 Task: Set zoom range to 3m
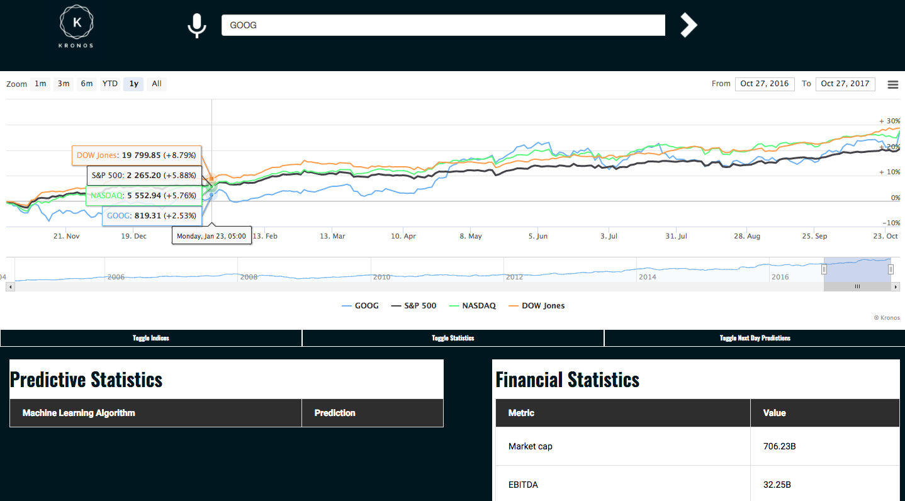point(64,84)
